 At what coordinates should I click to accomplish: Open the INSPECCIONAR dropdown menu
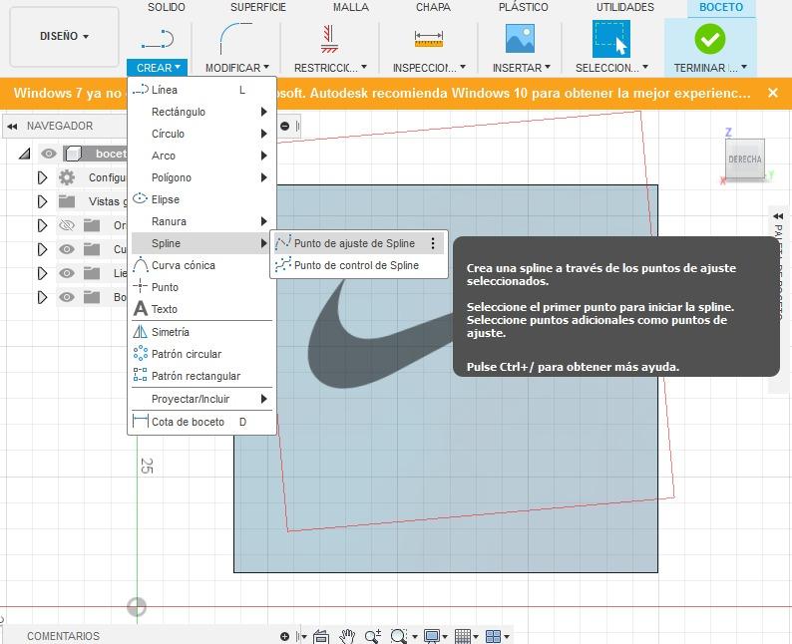coord(429,68)
